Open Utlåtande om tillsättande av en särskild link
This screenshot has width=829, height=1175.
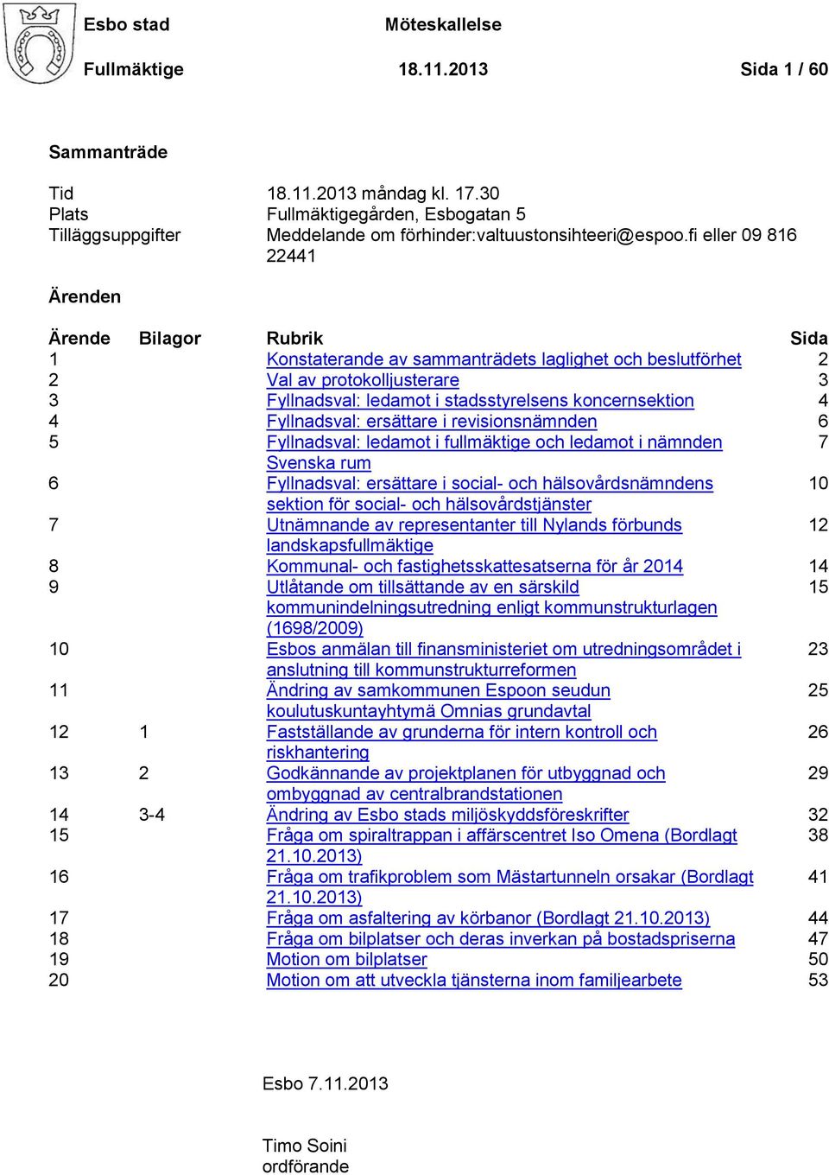(x=422, y=587)
